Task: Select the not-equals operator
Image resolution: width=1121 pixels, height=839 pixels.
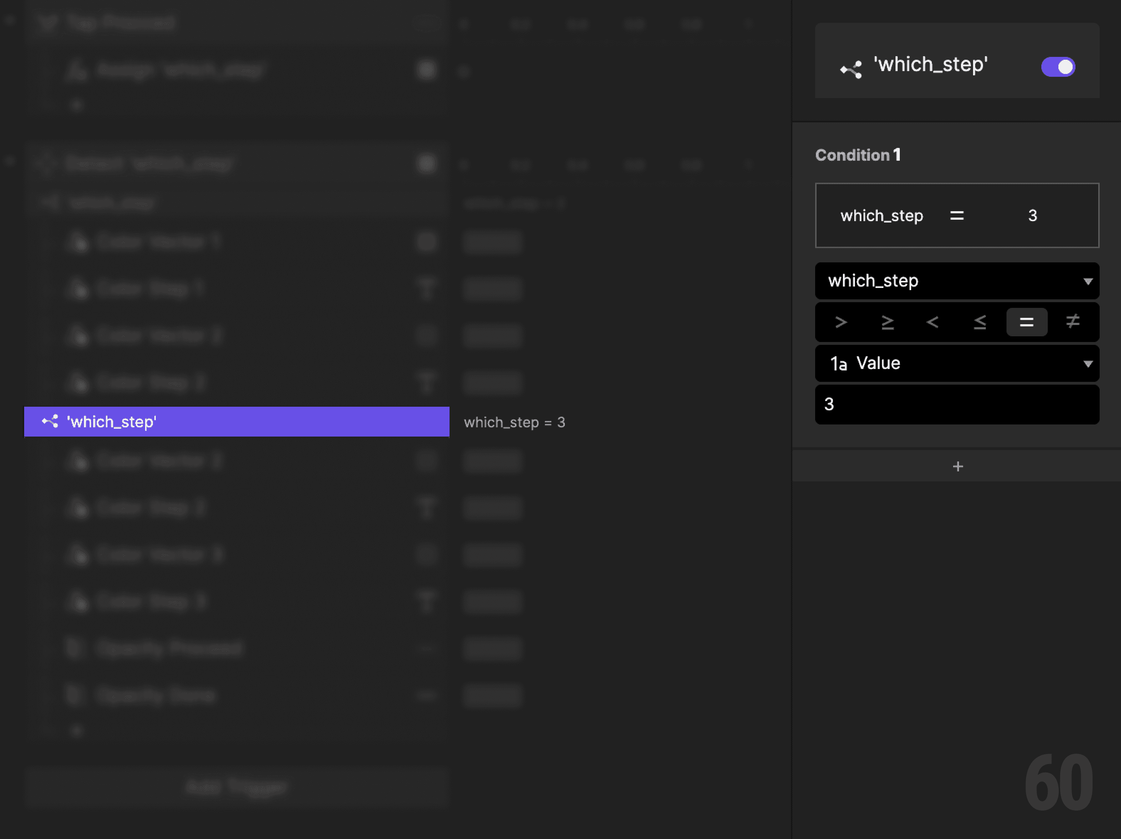Action: [1072, 322]
